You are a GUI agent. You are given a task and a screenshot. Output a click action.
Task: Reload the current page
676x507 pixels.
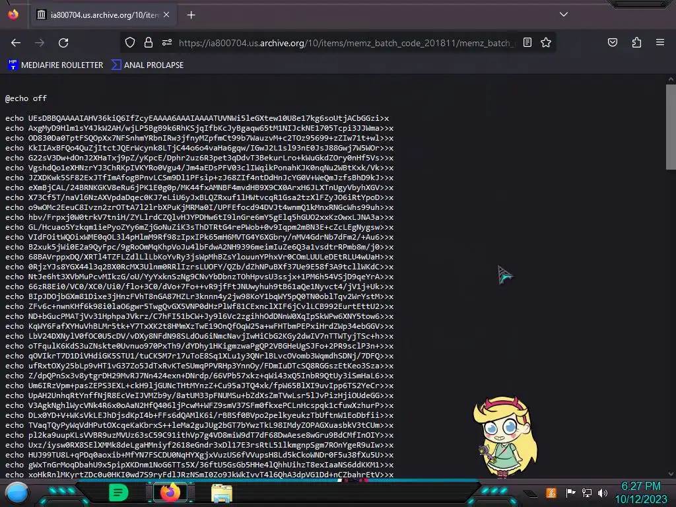pos(63,43)
